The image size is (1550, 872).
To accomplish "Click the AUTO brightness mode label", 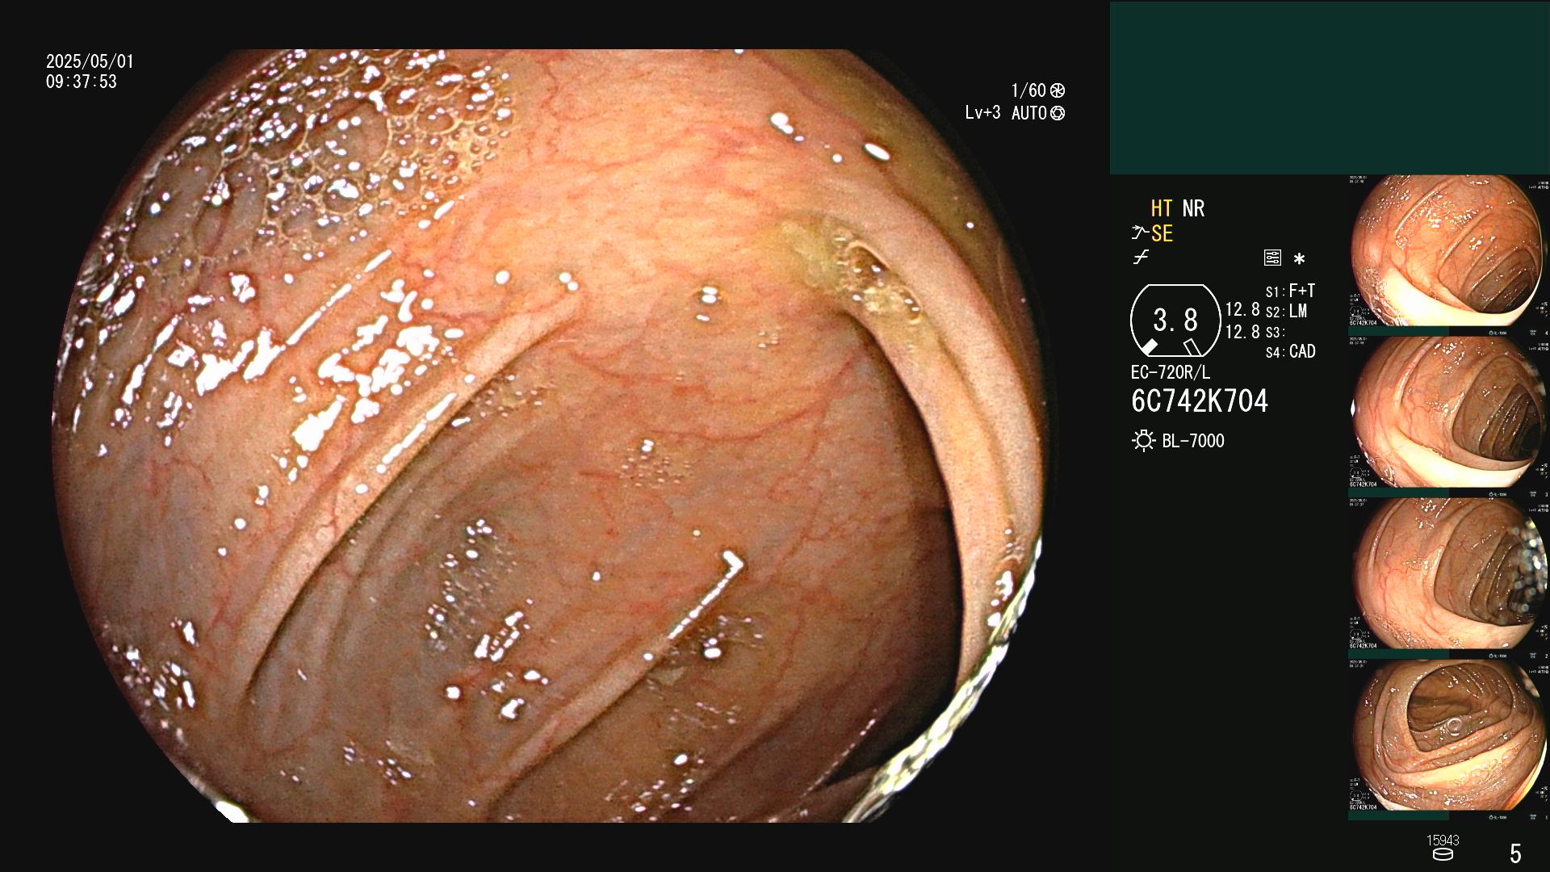I will click(x=1028, y=113).
